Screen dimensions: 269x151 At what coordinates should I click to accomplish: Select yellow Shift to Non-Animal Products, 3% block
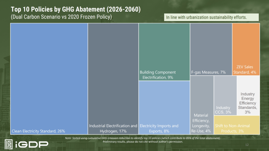coord(237,125)
